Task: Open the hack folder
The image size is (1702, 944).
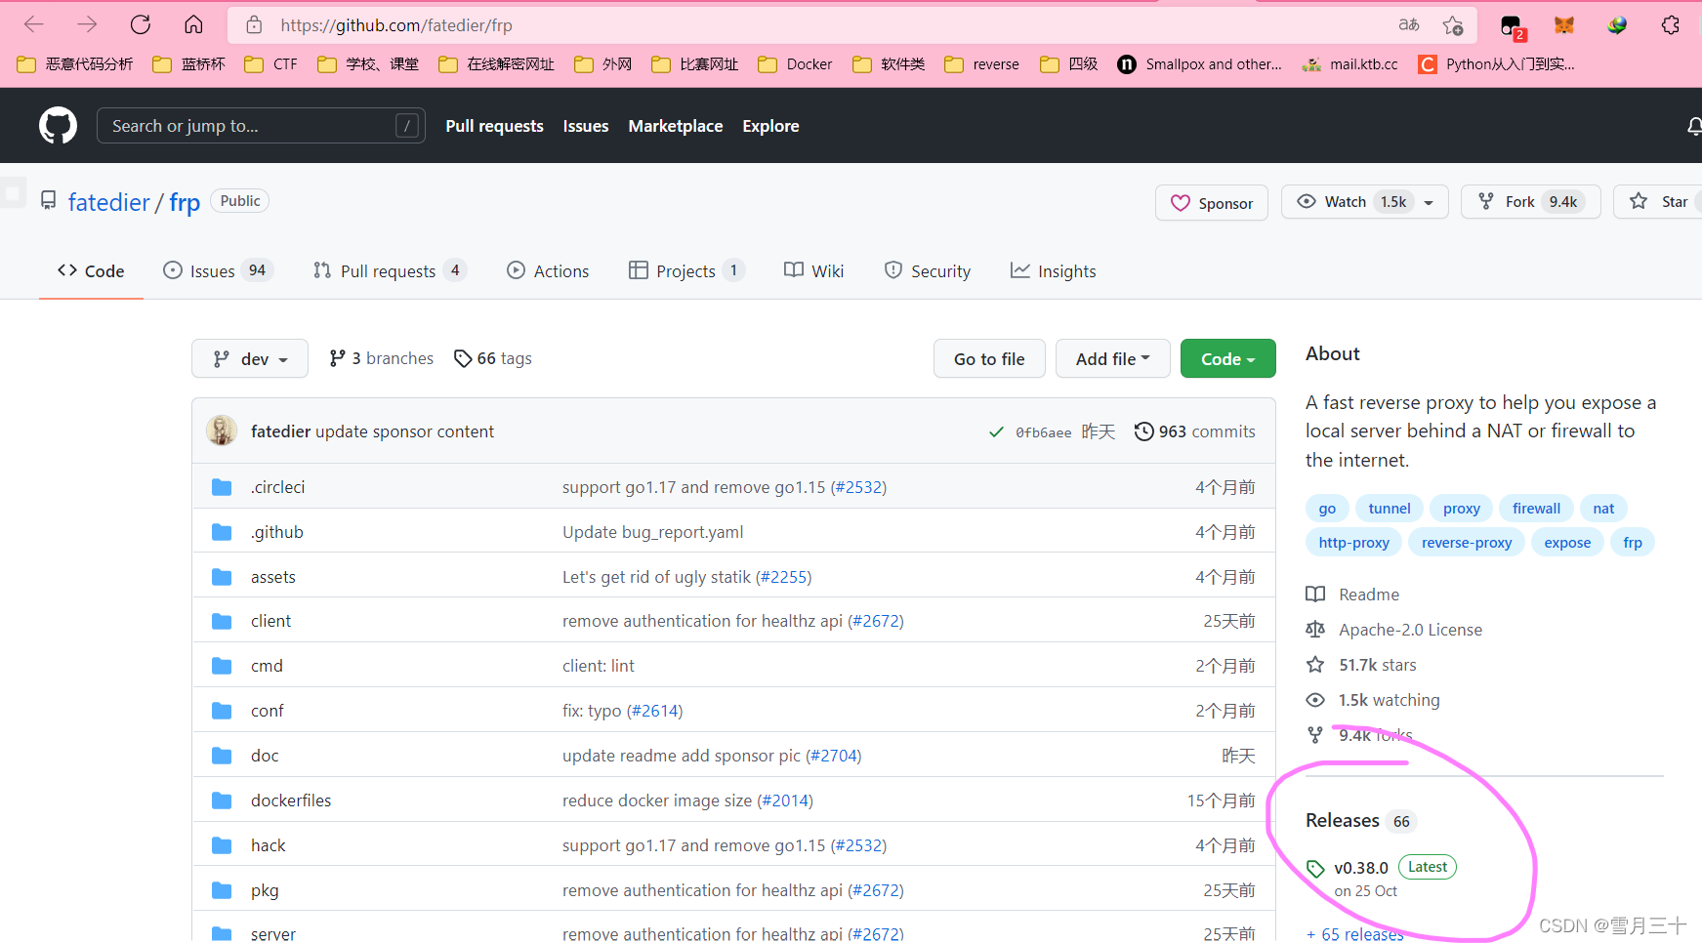Action: (269, 845)
